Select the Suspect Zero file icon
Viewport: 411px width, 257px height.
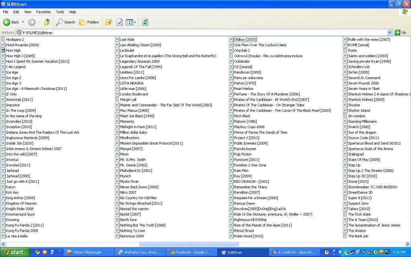[345, 203]
